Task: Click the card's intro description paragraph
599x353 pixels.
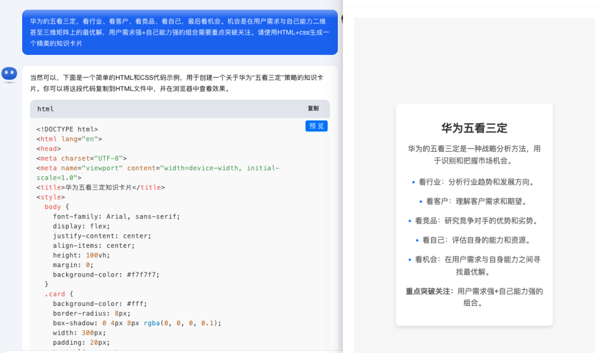Action: point(474,155)
